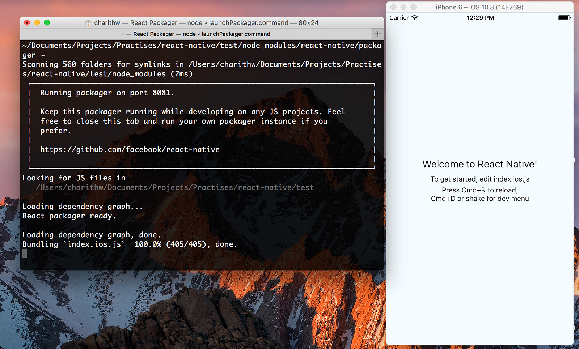Click the 'Press Cmd+R to reload,' text

coord(480,190)
